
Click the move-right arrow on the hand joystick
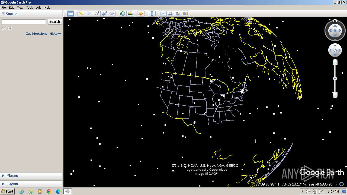pyautogui.click(x=340, y=50)
